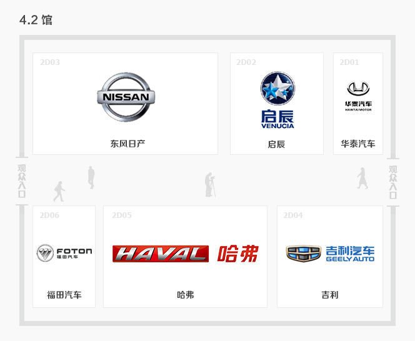Click the Venucia star logo
This screenshot has width=415, height=341.
coord(277,88)
